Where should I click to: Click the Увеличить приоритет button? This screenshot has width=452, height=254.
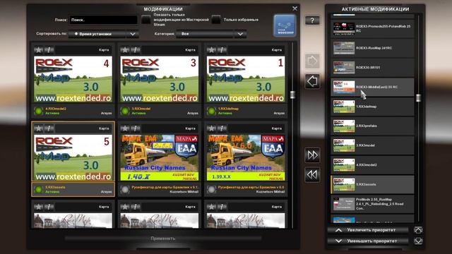368,230
